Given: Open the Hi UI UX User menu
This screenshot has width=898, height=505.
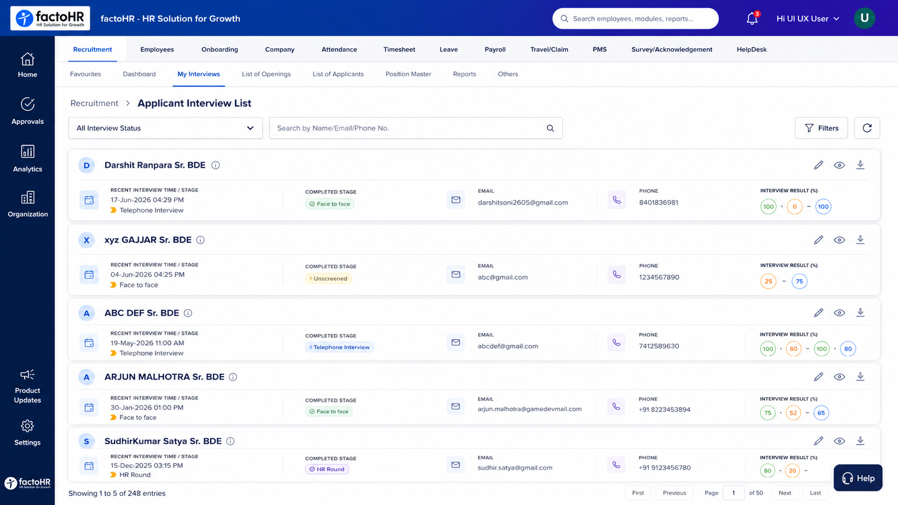Looking at the screenshot, I should coord(808,18).
